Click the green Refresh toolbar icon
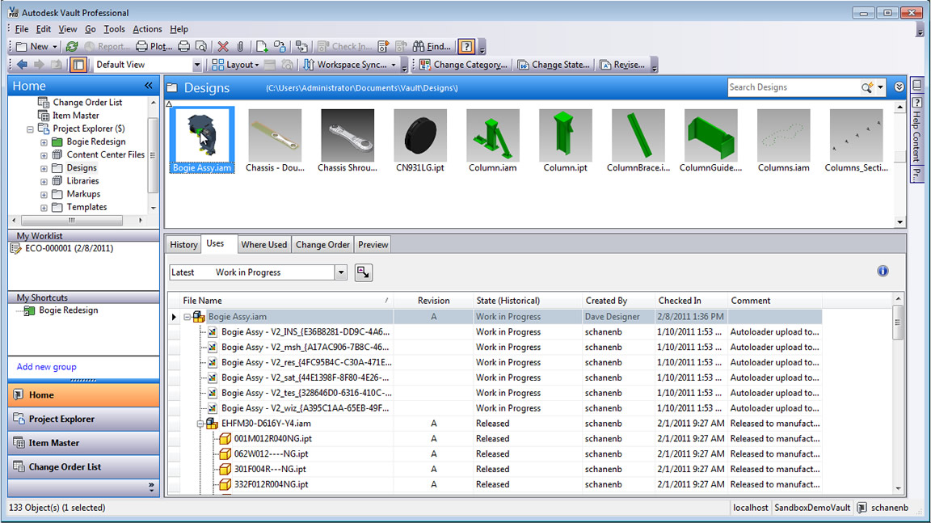931x523 pixels. [72, 46]
